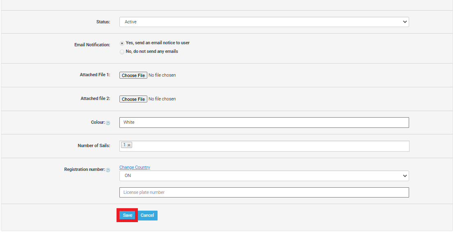The height and width of the screenshot is (234, 453).
Task: Click 'No file chosen' beside Attached file 2
Action: [x=162, y=99]
